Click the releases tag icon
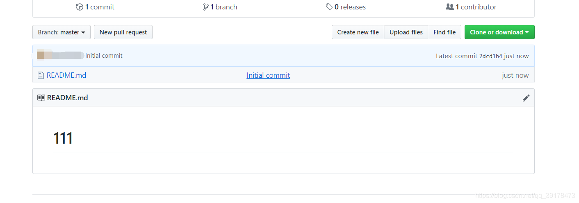Viewport: 579px width, 203px height. coord(329,7)
